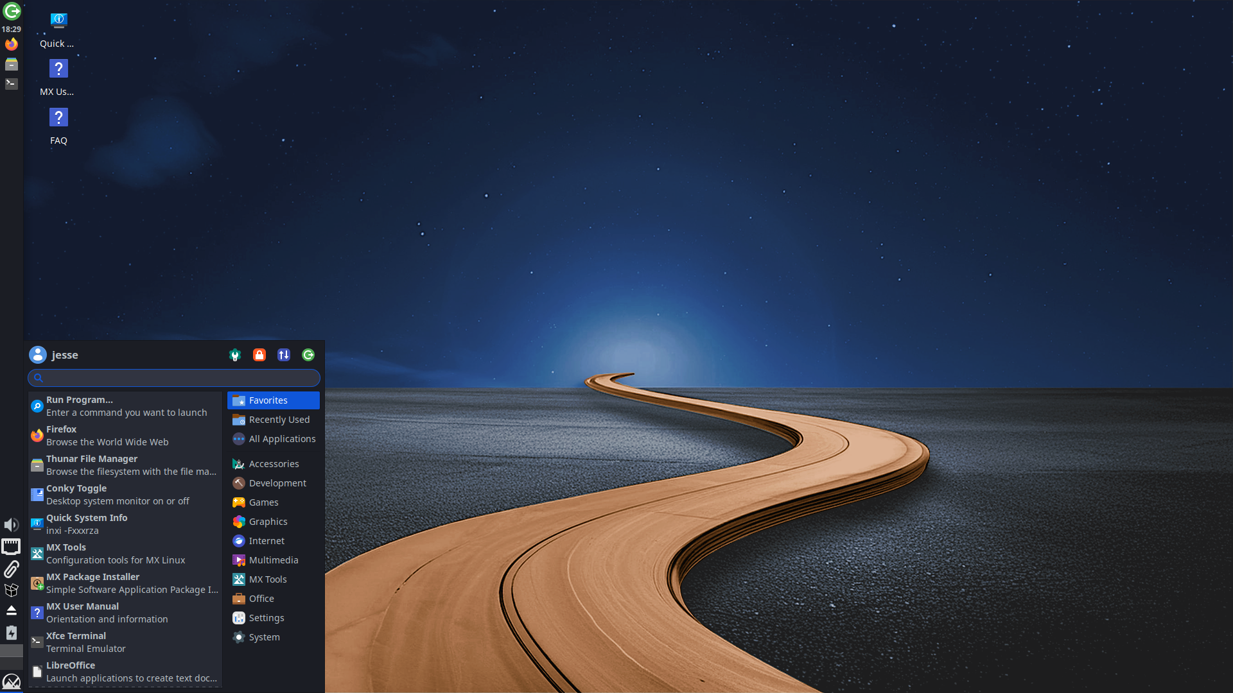
Task: Open the Multimedia category
Action: 274,560
